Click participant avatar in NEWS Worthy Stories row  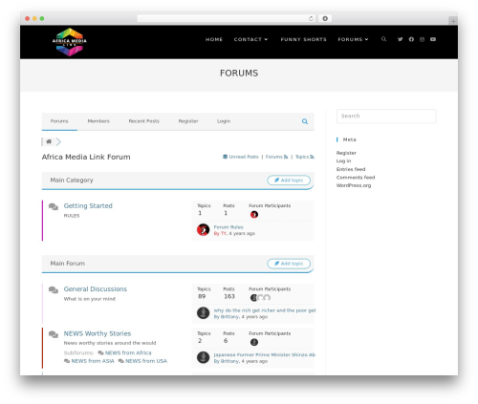[x=254, y=342]
